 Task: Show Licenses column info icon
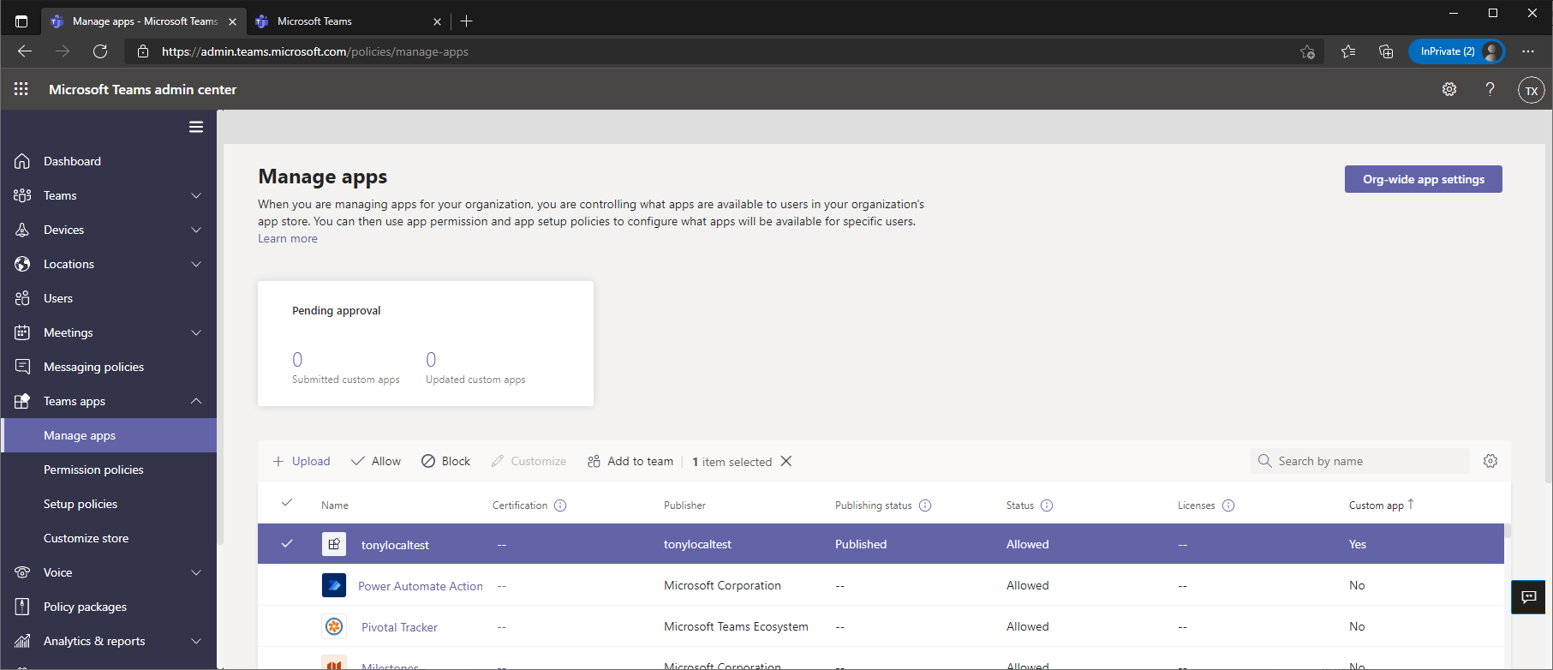(1228, 505)
